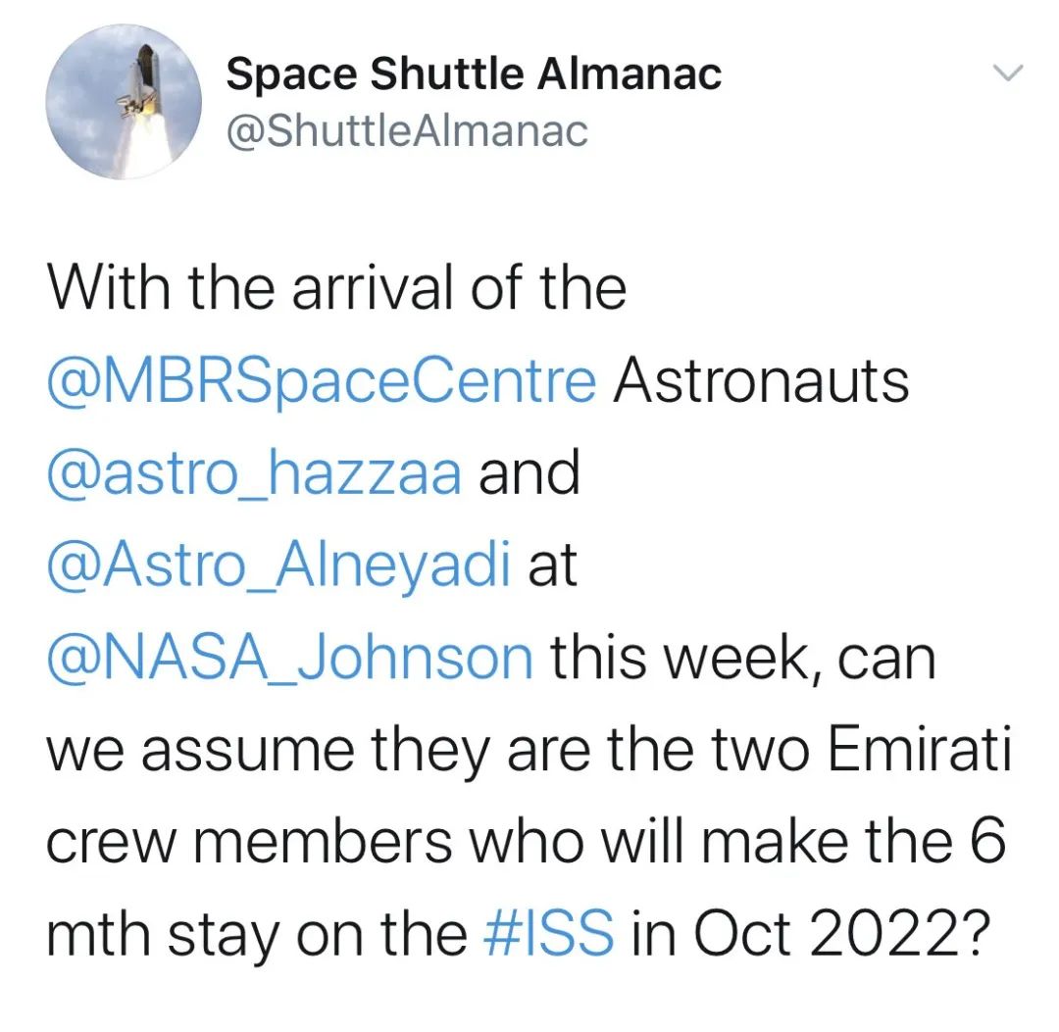The image size is (1059, 1032).
Task: Go to the @Astro_Alneyadi profile mention
Action: tap(279, 566)
